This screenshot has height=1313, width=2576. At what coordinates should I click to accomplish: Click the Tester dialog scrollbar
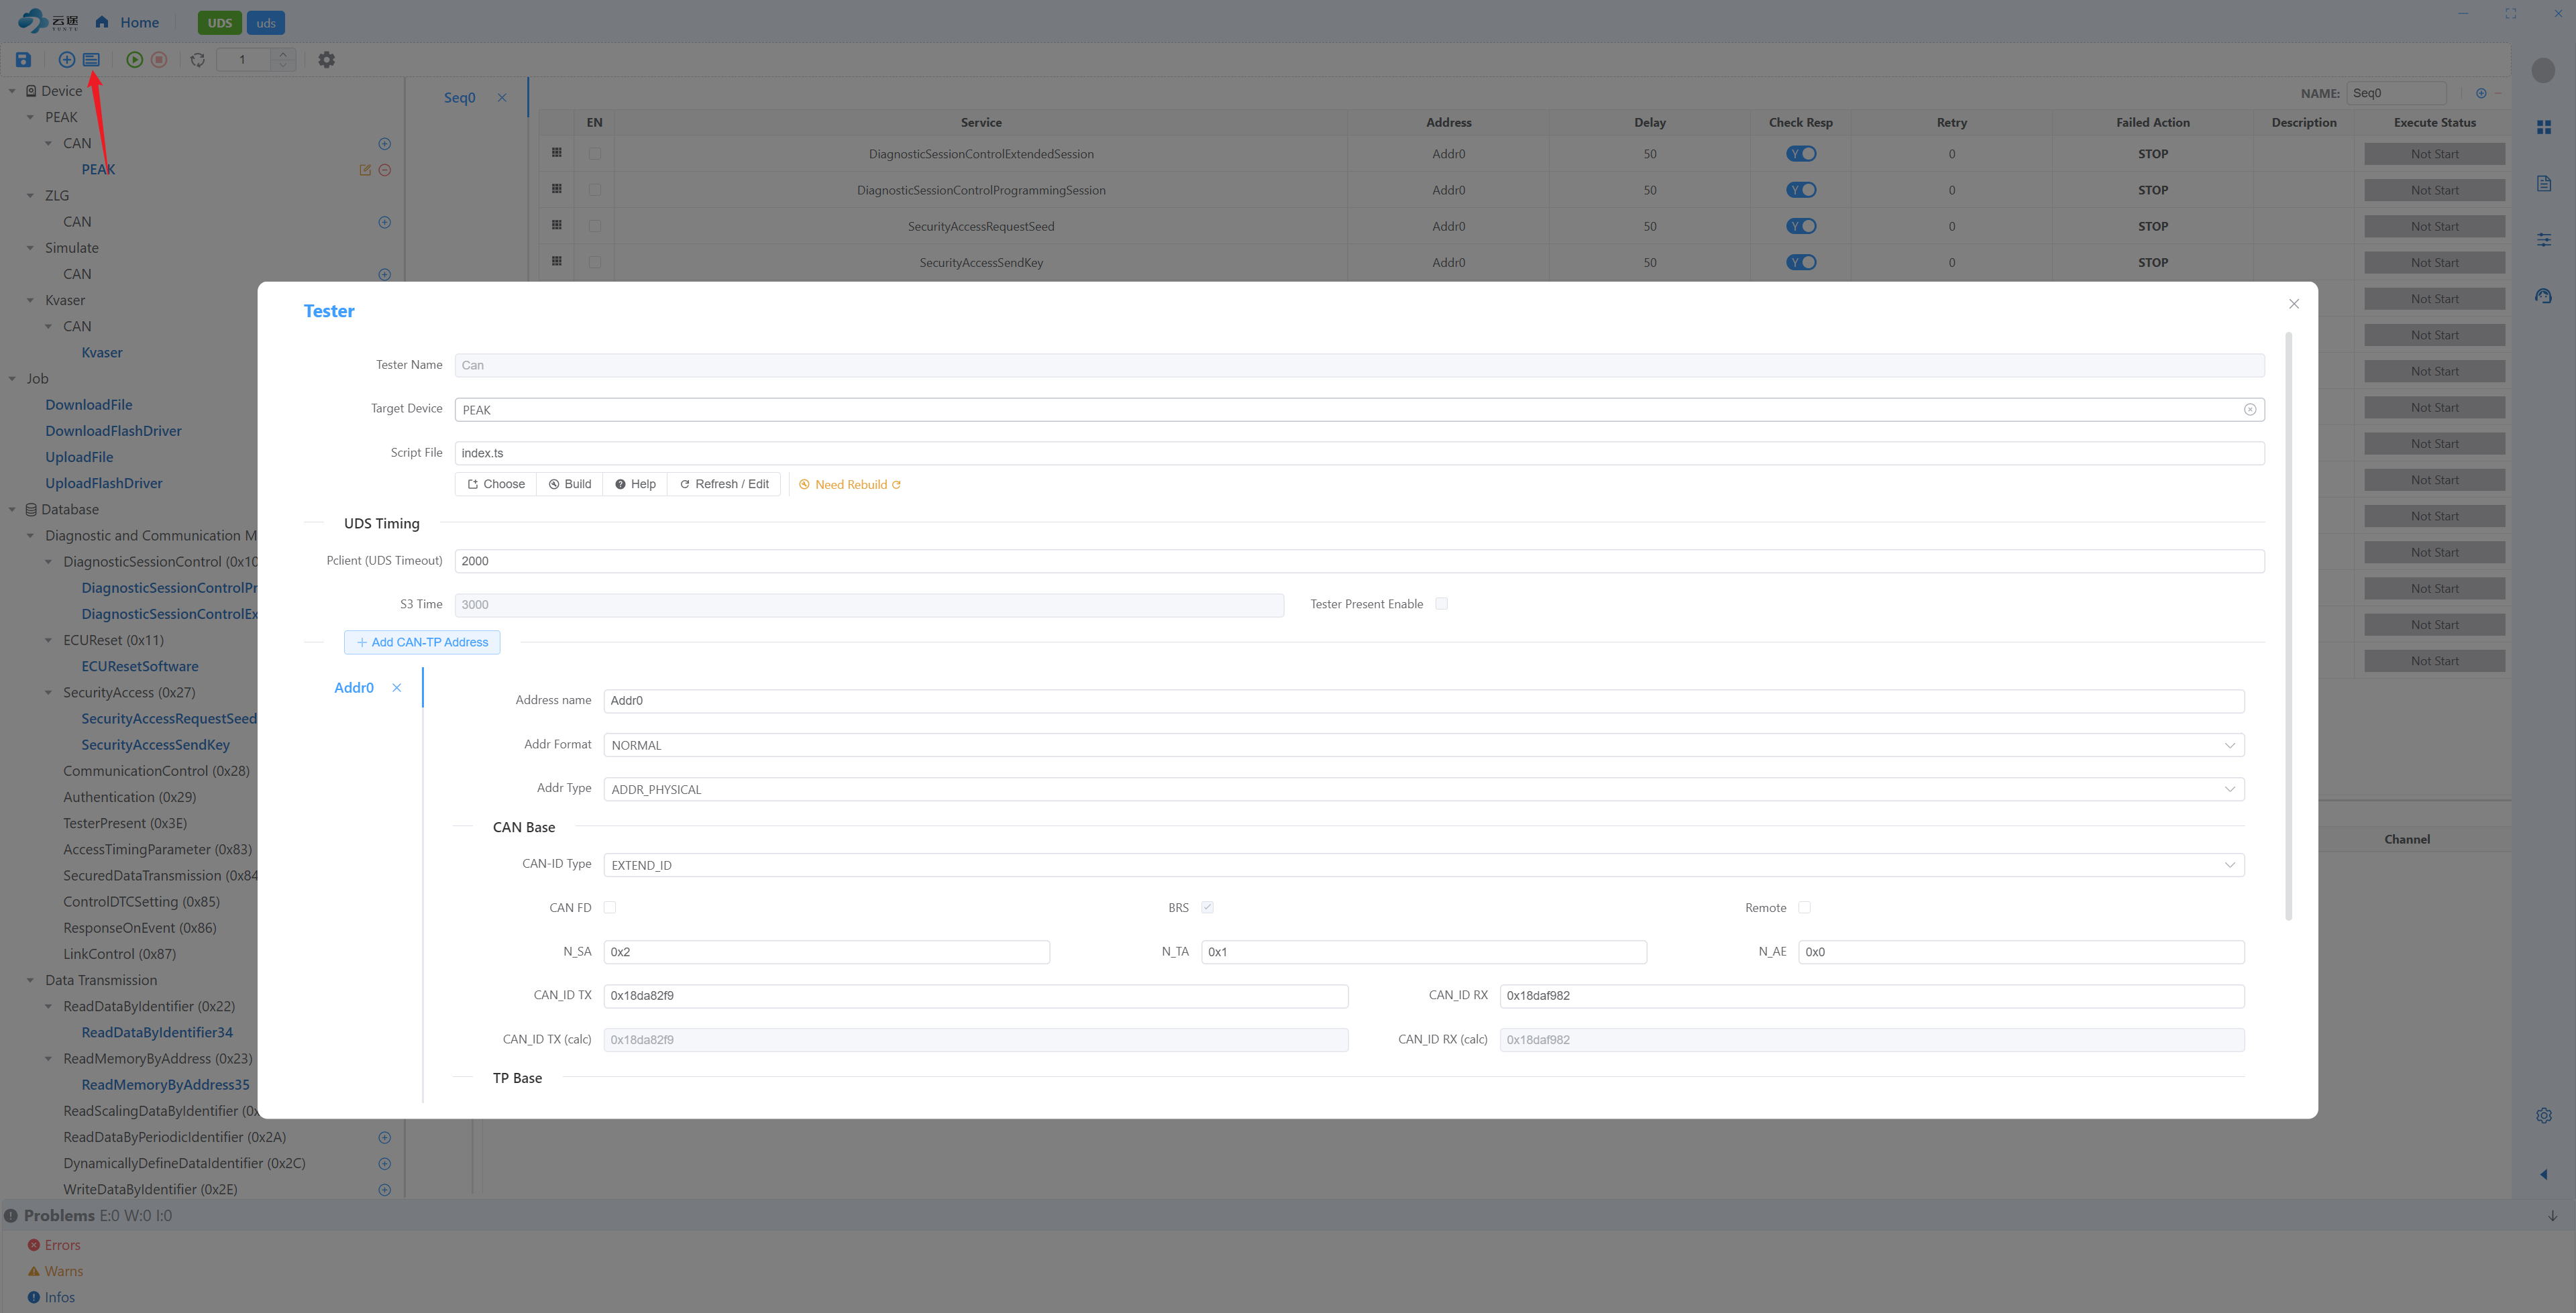click(x=2288, y=626)
